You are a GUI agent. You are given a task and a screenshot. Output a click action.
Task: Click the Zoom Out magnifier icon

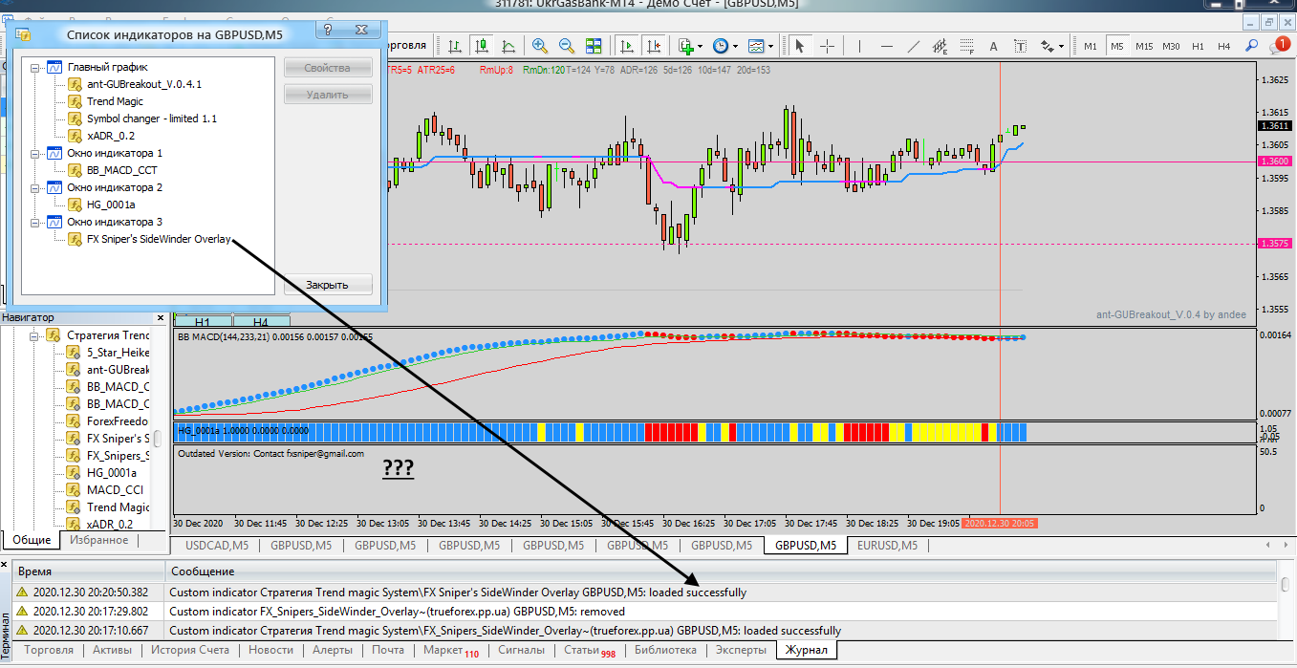566,46
